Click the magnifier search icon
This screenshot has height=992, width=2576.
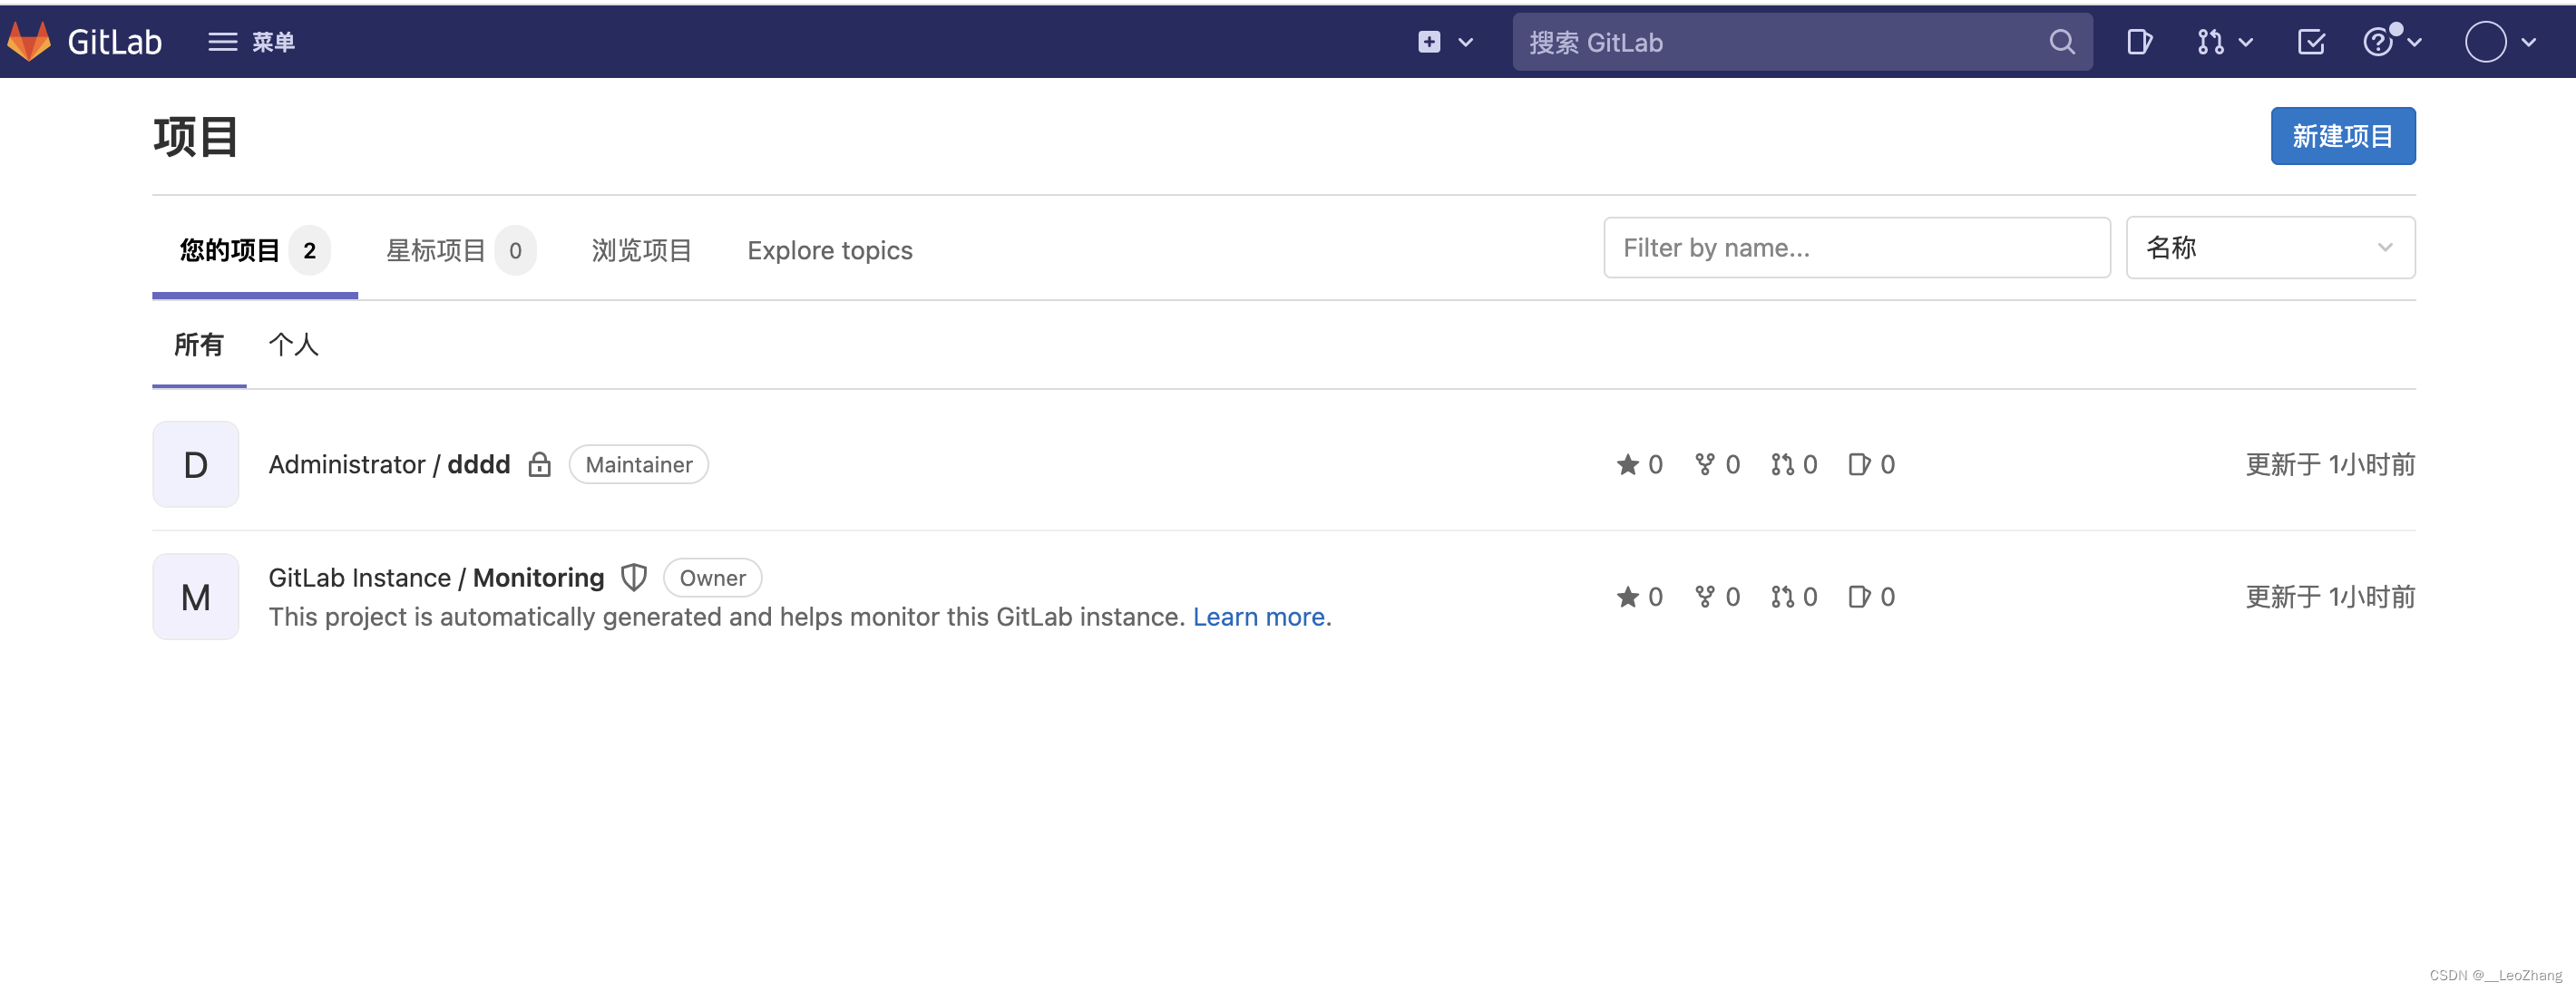(x=2062, y=42)
